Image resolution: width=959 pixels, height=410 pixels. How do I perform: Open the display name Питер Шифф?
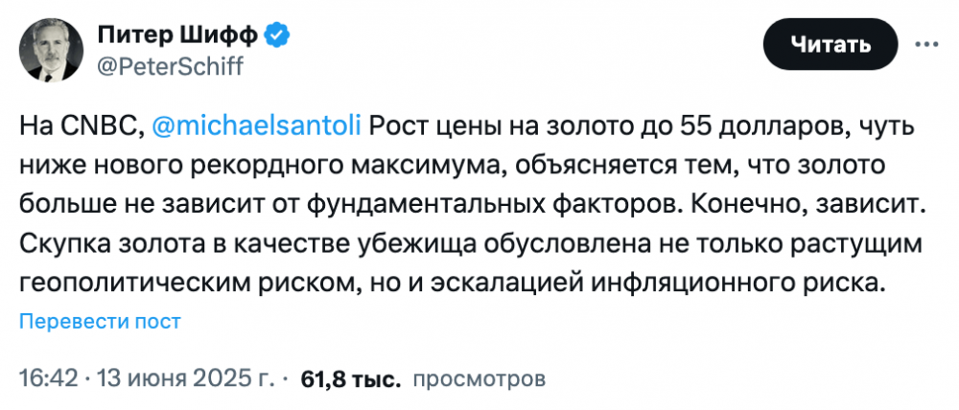(x=177, y=36)
